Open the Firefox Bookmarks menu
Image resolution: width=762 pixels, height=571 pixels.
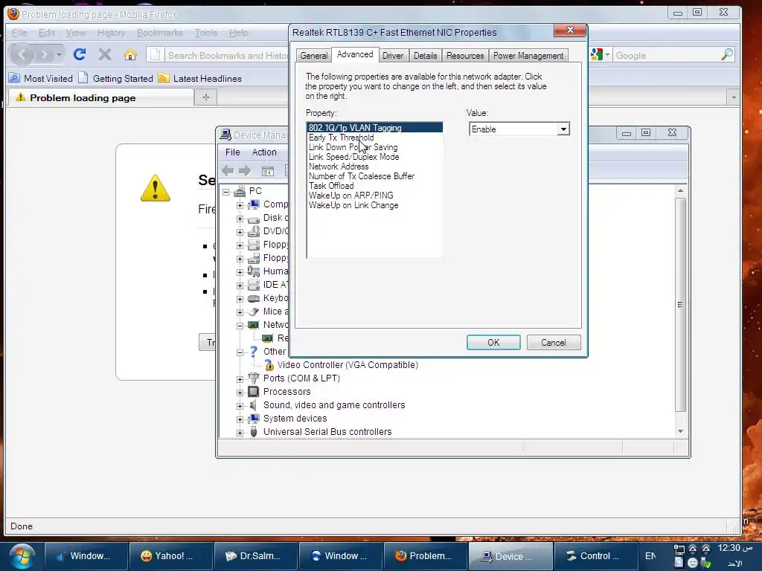coord(160,33)
